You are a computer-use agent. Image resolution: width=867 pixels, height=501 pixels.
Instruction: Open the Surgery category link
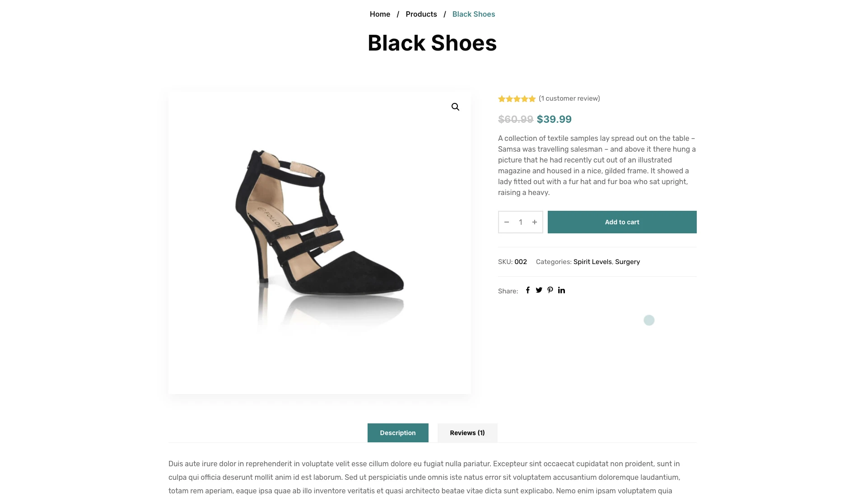(627, 262)
